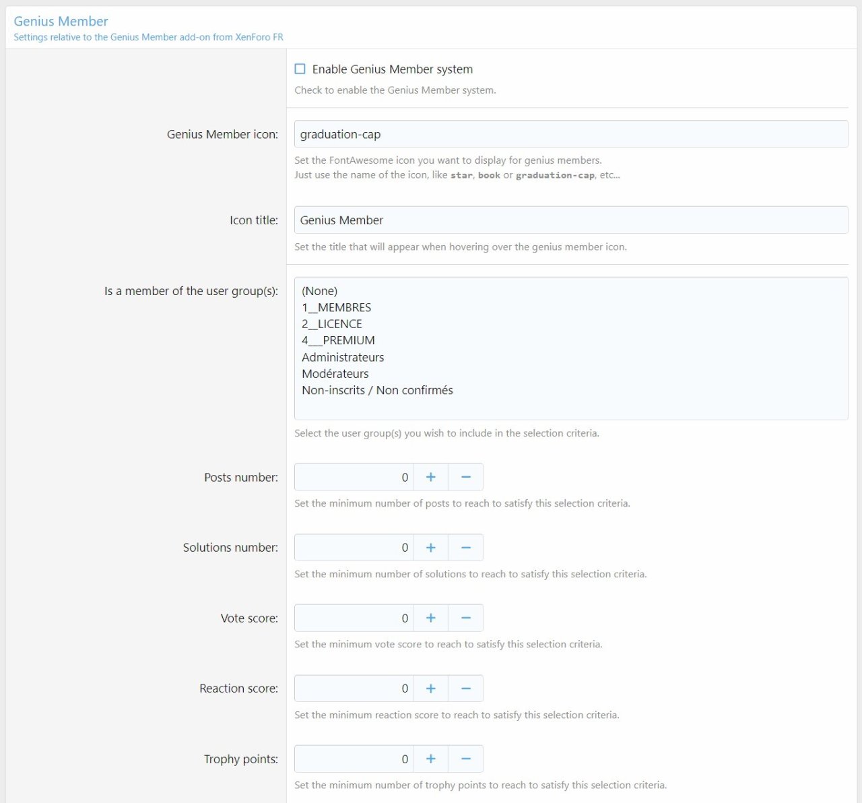Click minus icon for Solutions number
Image resolution: width=862 pixels, height=803 pixels.
pyautogui.click(x=465, y=548)
